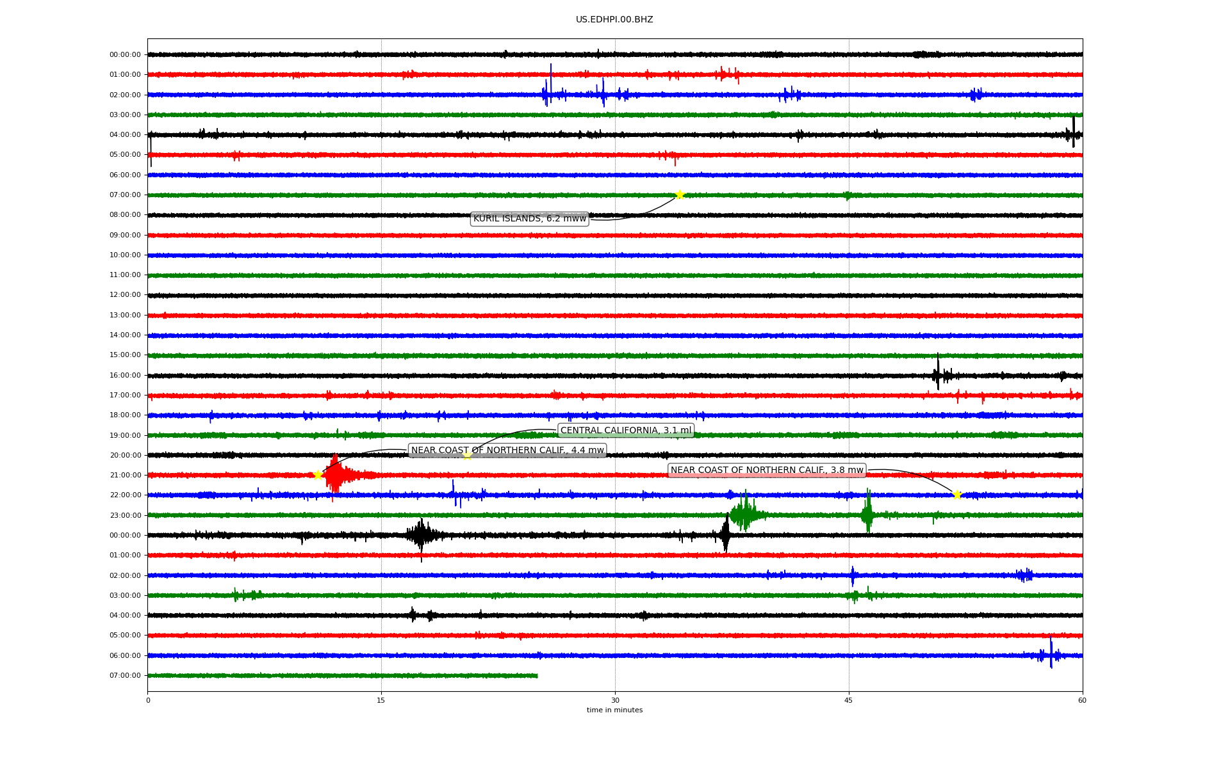Click the 16:00:00 time label
Viewport: 1230px width, 768px height.
(x=125, y=375)
